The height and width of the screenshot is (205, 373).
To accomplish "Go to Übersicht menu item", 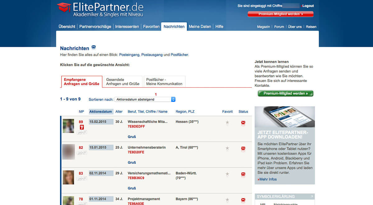I will click(67, 27).
